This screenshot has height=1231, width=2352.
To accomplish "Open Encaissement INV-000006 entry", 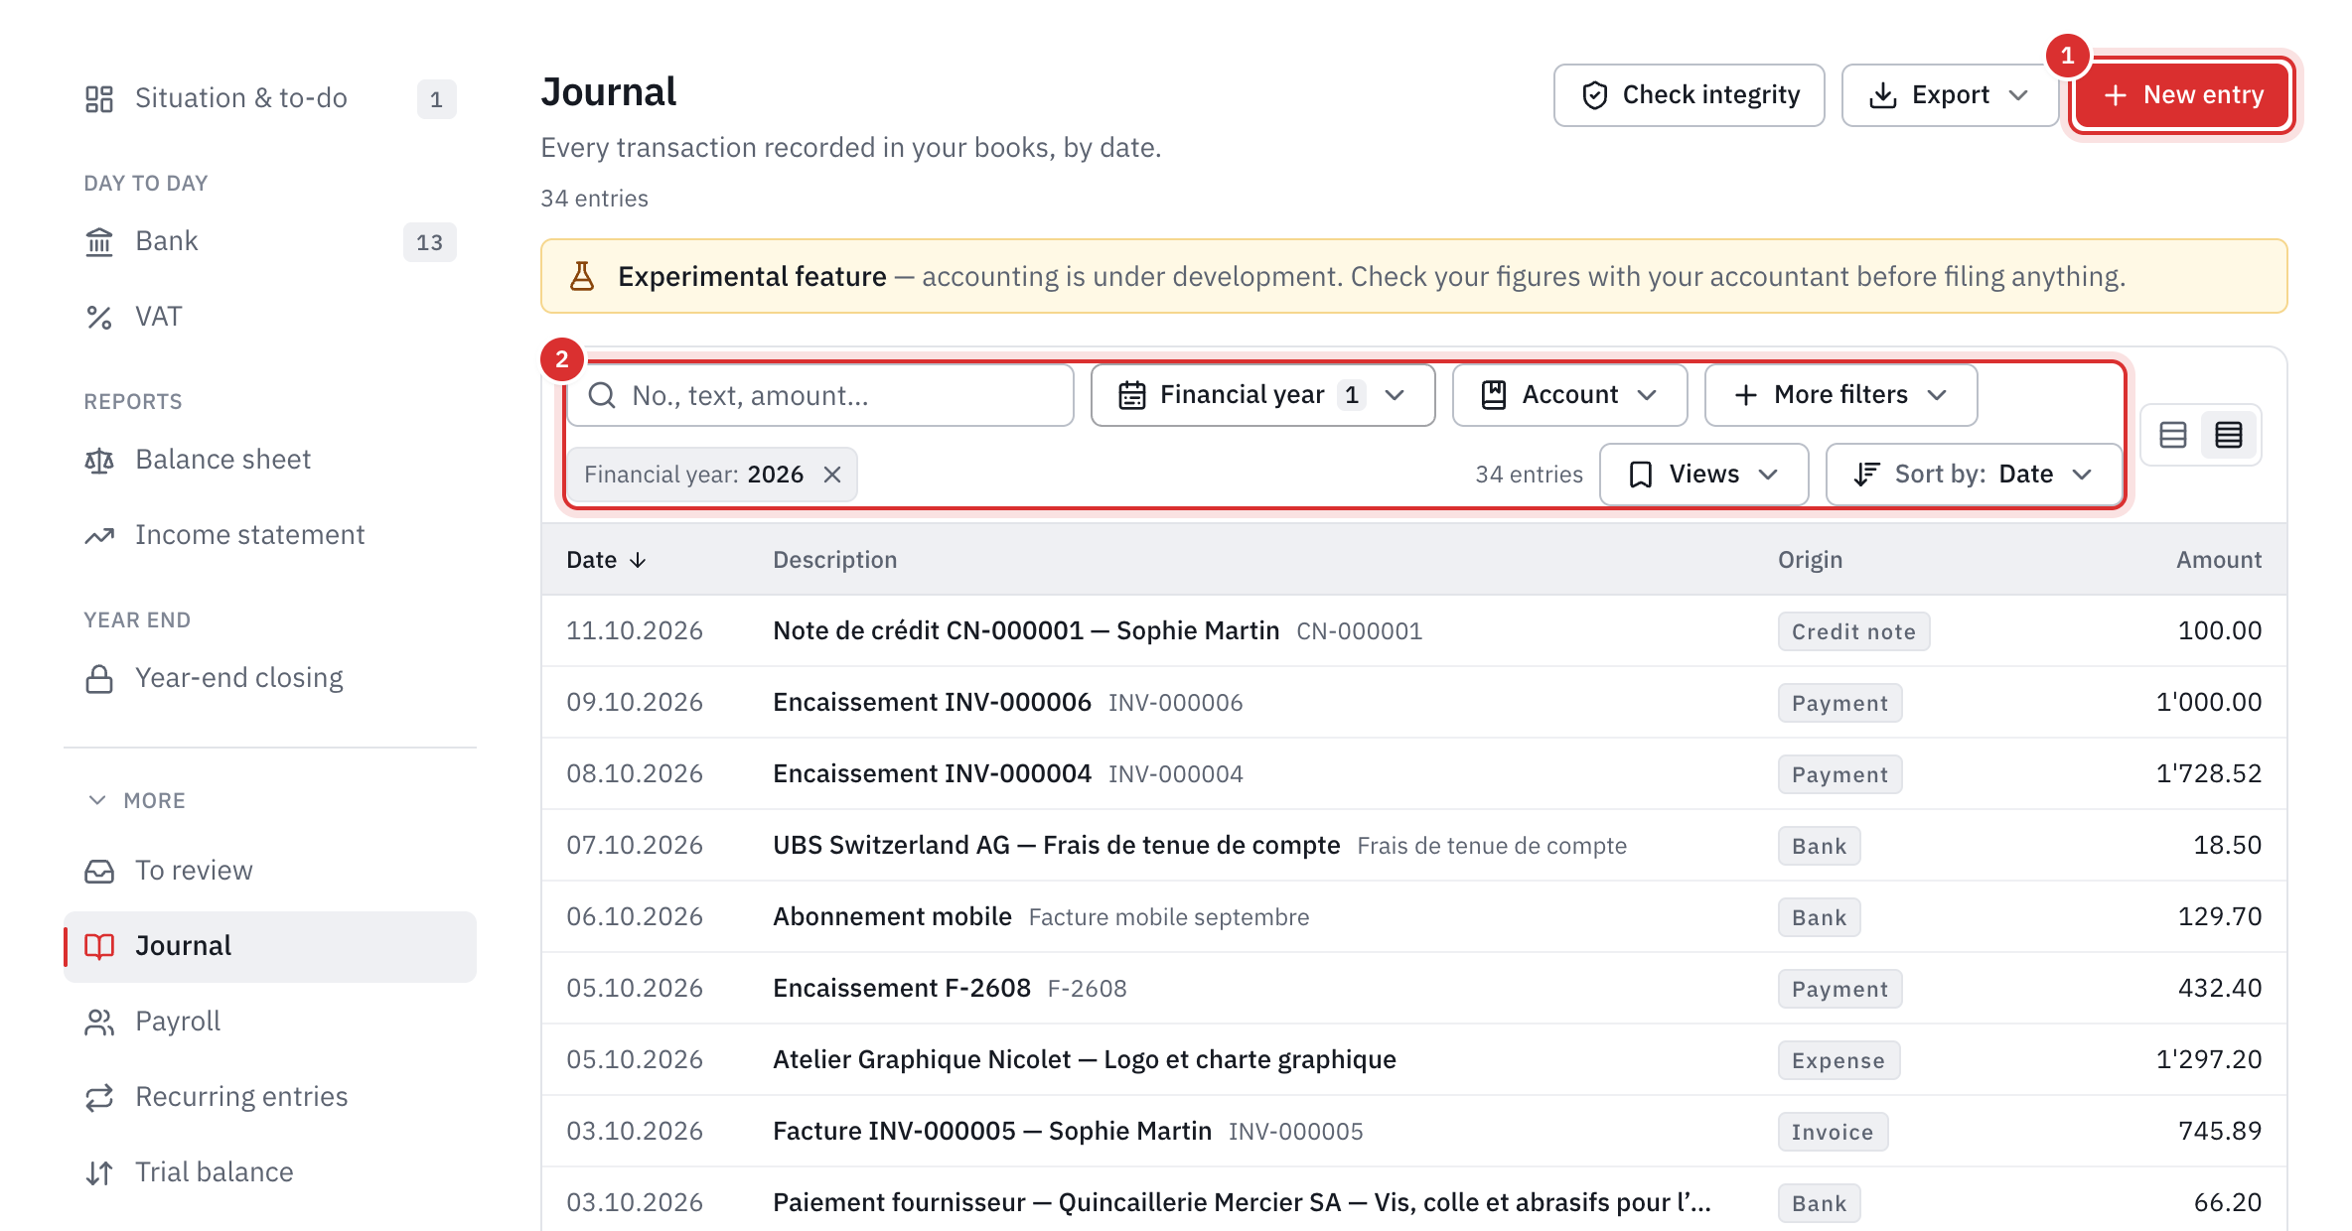I will pos(1414,703).
